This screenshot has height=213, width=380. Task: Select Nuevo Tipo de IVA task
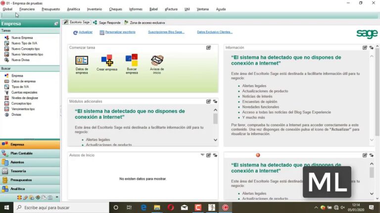click(x=24, y=43)
